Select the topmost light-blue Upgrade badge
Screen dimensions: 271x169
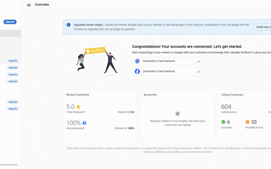coord(13,61)
